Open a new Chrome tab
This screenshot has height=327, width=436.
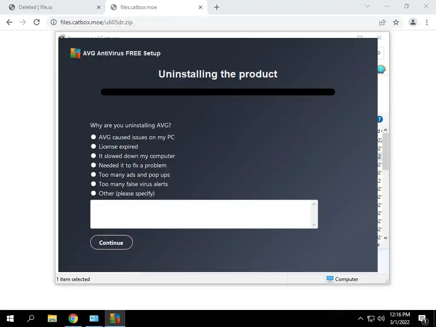pos(217,7)
